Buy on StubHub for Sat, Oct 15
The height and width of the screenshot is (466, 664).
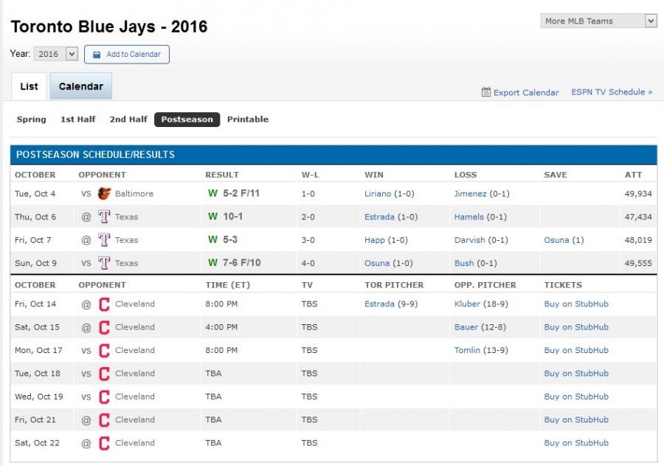pyautogui.click(x=576, y=327)
